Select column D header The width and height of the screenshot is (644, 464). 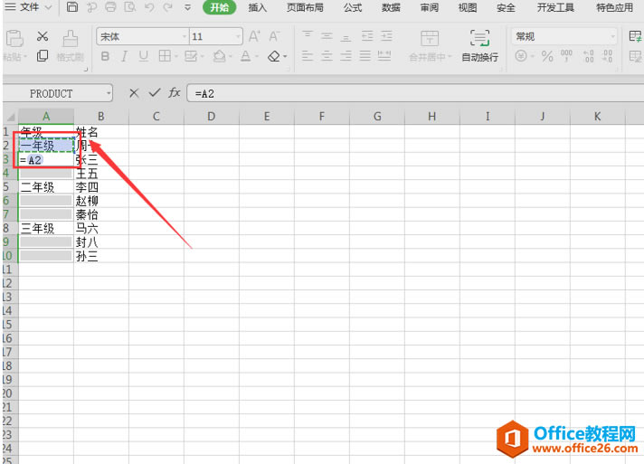click(x=212, y=117)
